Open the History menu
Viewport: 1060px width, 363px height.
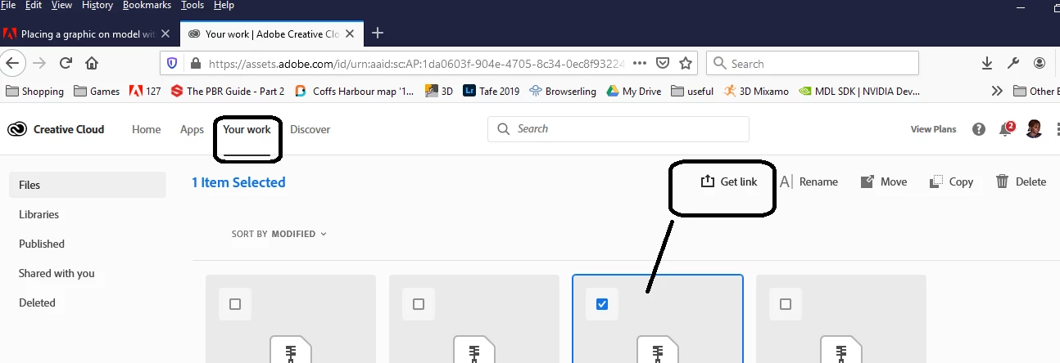click(x=97, y=6)
